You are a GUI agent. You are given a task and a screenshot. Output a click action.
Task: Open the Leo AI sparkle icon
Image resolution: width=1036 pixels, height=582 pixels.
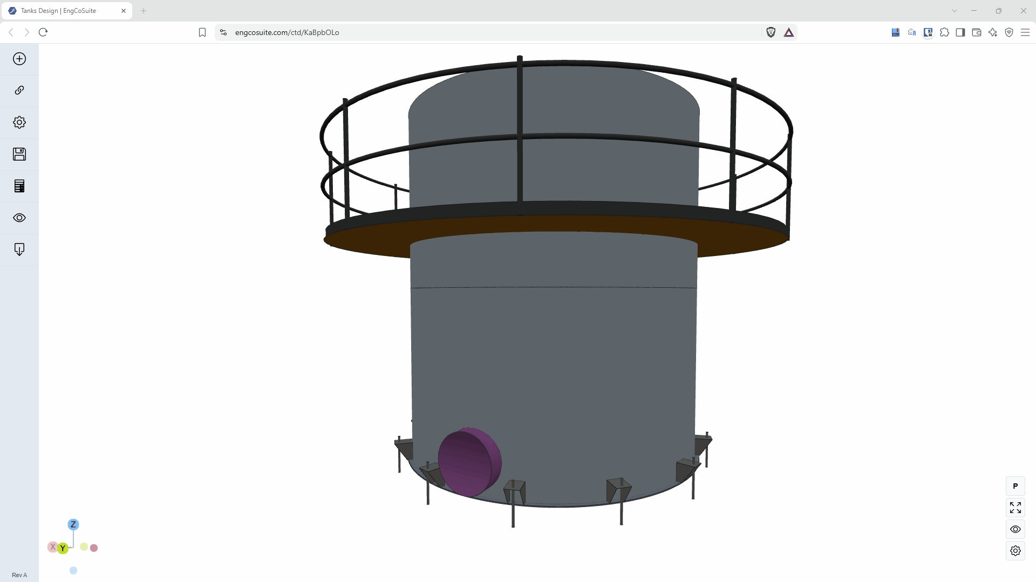tap(993, 32)
